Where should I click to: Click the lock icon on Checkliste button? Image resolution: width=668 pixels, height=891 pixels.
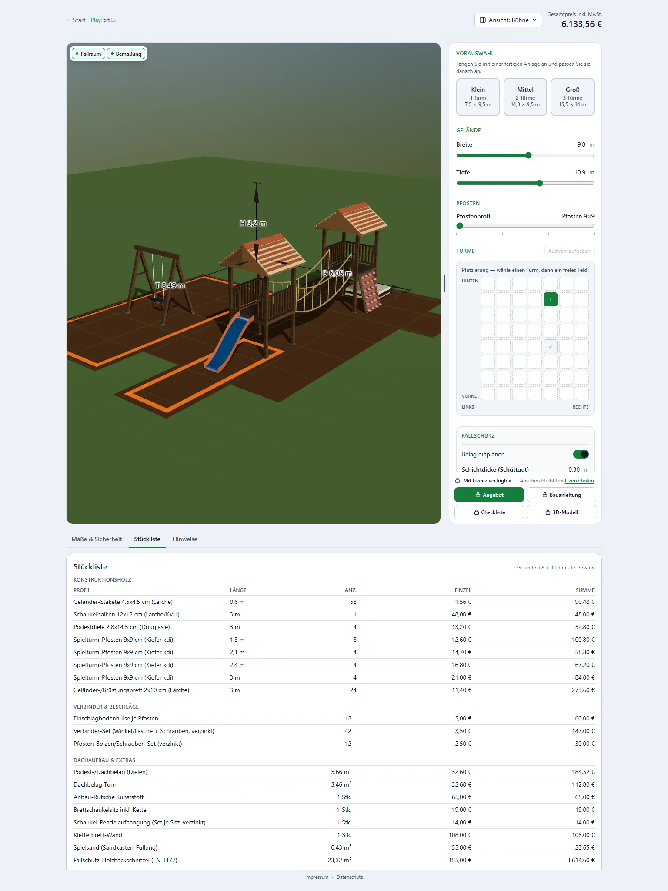point(477,512)
